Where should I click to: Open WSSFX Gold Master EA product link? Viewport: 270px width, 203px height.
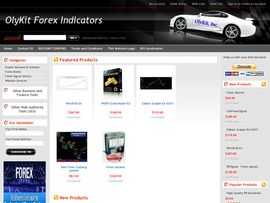(116, 103)
